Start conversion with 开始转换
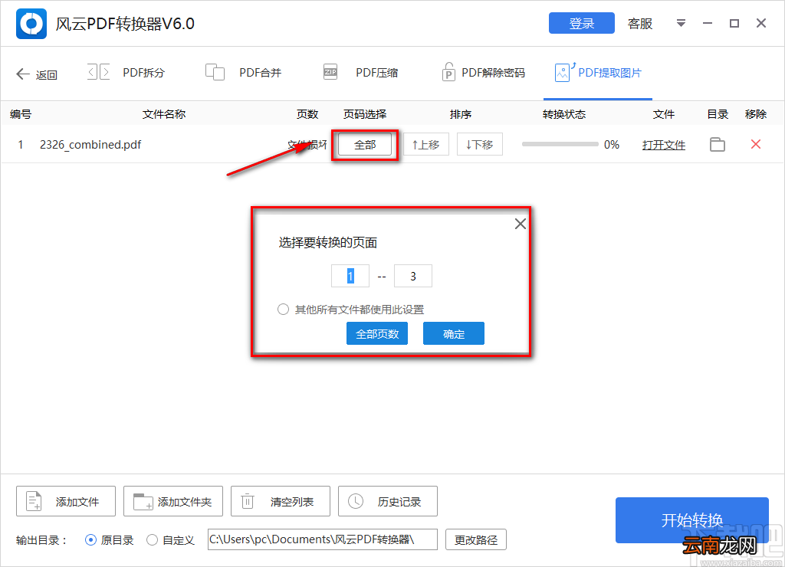 692,520
